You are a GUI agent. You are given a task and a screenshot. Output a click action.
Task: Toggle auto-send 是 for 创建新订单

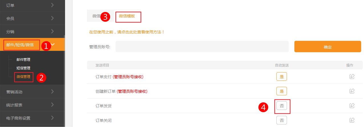pyautogui.click(x=282, y=91)
